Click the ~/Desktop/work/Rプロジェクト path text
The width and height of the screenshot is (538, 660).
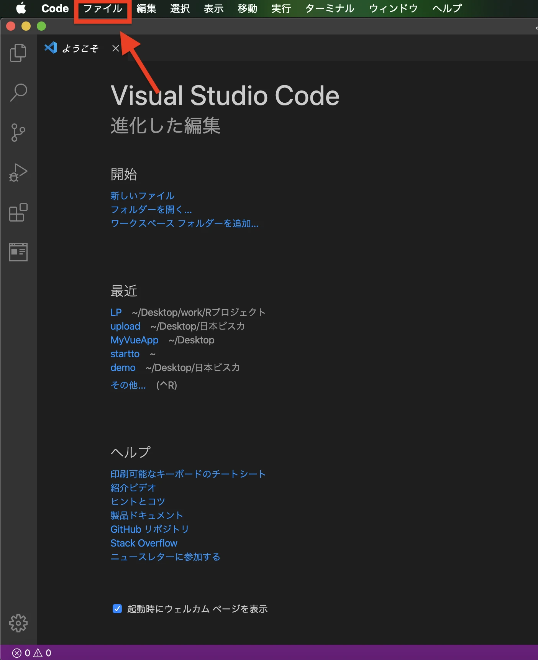[x=199, y=312]
